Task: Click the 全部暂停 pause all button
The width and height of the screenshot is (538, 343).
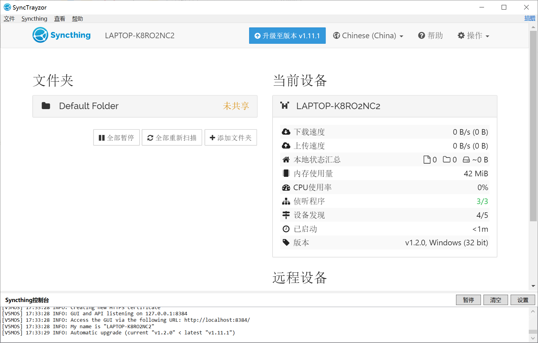Action: (117, 137)
